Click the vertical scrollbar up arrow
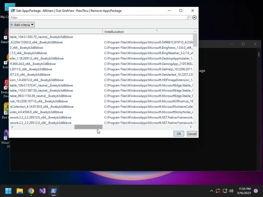Image resolution: width=263 pixels, height=197 pixels. pos(195,31)
